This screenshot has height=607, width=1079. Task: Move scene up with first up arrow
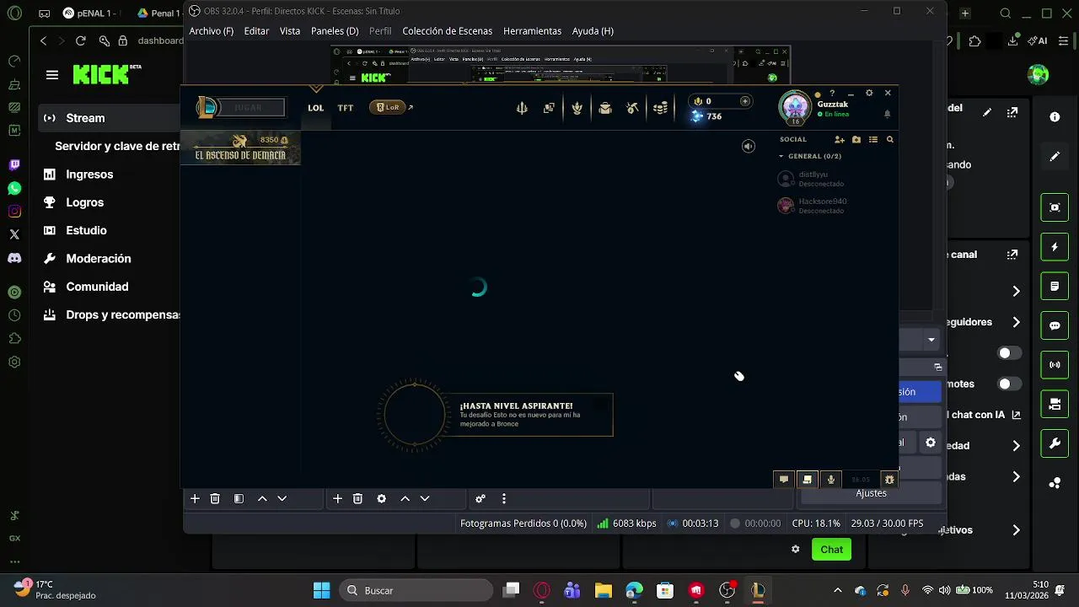click(x=262, y=499)
